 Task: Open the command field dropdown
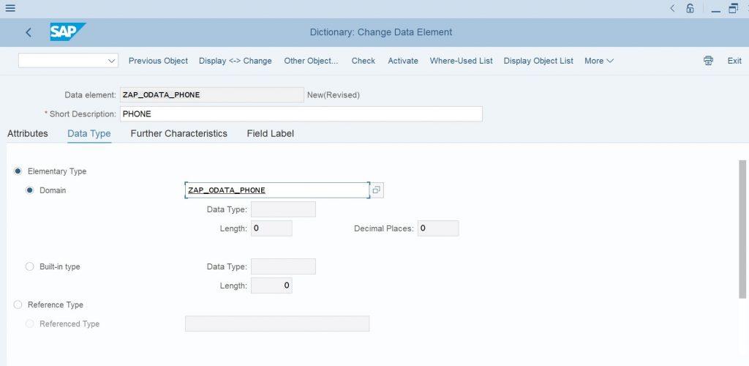[x=111, y=61]
